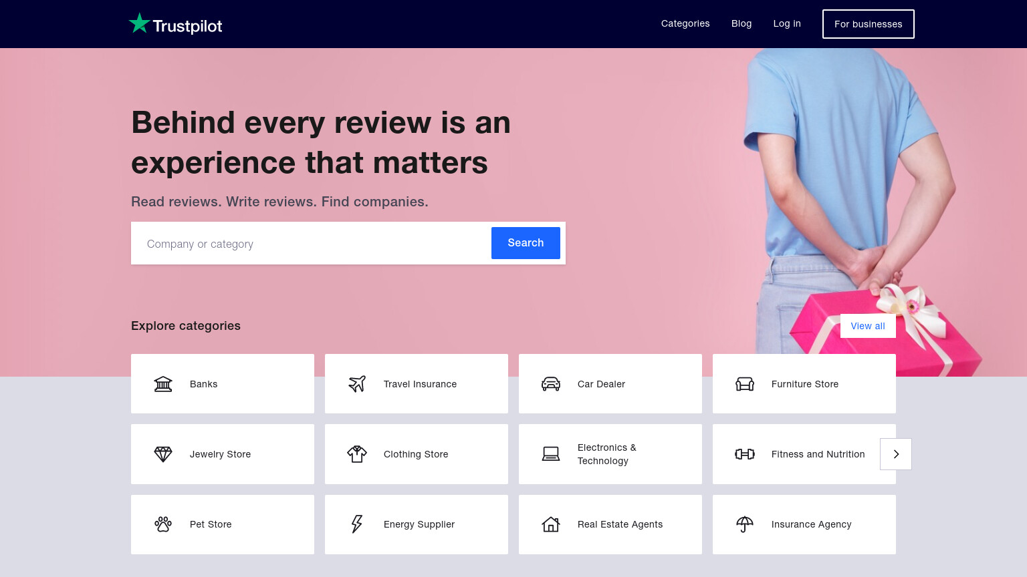Click the 'Behind every review' headline

[x=321, y=143]
